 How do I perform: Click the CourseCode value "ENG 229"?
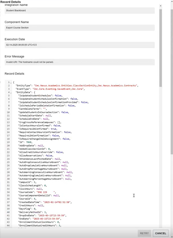click(46, 192)
